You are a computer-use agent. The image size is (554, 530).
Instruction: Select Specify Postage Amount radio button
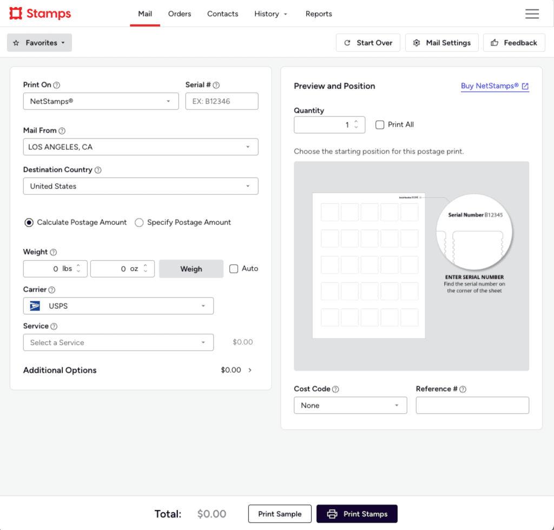point(139,222)
